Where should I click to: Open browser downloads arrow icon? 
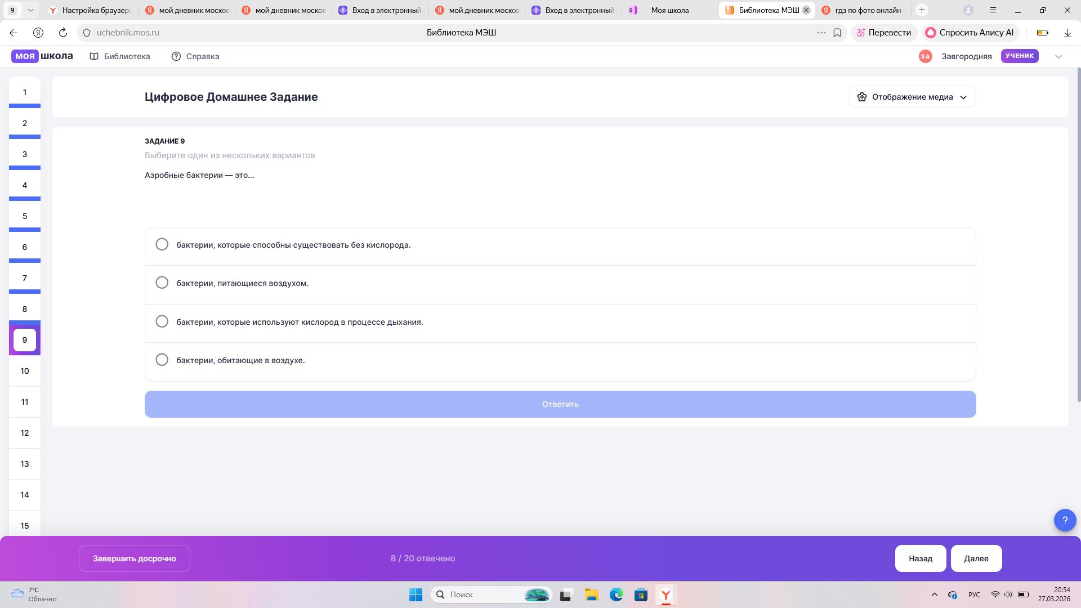(1067, 33)
